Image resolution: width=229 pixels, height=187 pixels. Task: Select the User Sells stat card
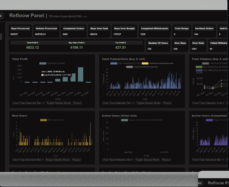tap(198, 45)
